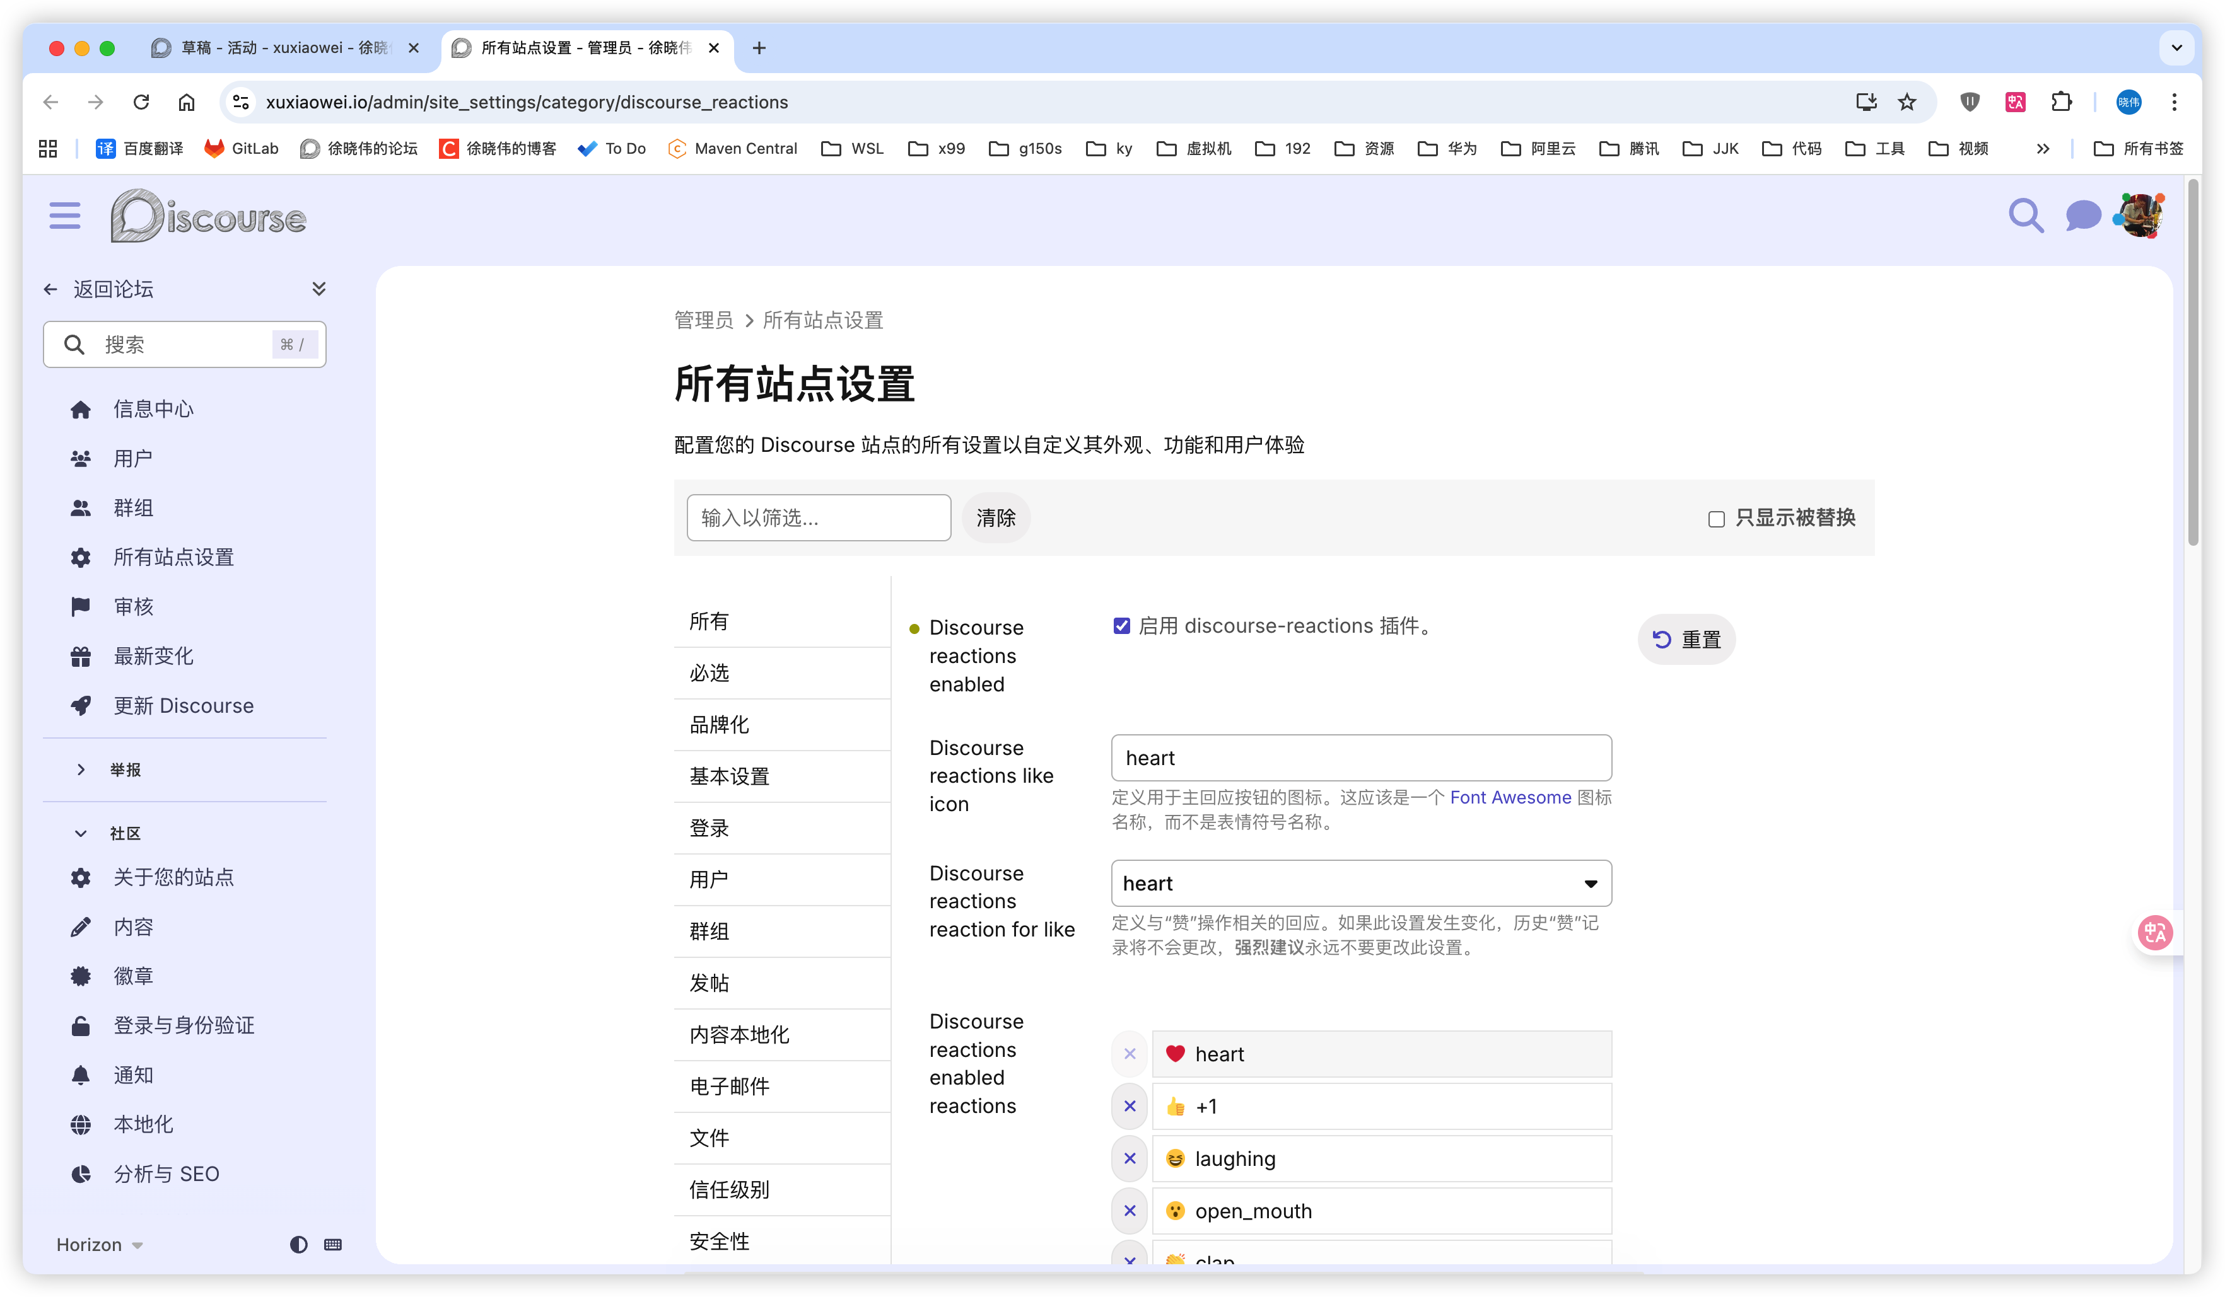Image resolution: width=2225 pixels, height=1297 pixels.
Task: Open the 电子邮件 settings category
Action: click(729, 1086)
